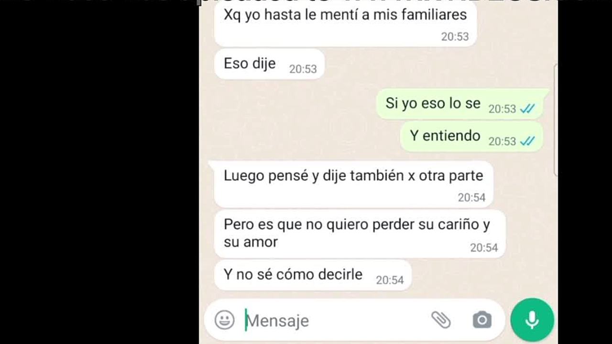
Task: Open the camera from the message bar
Action: (482, 320)
